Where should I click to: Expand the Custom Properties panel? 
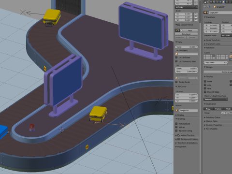tap(205, 125)
